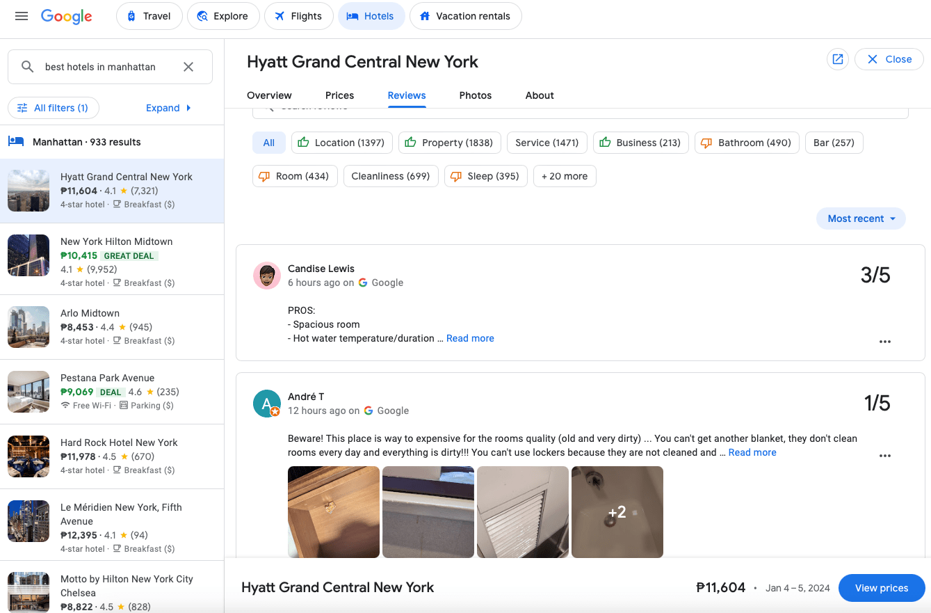The image size is (931, 613).
Task: Filter reviews by Property (1838)
Action: (x=450, y=143)
